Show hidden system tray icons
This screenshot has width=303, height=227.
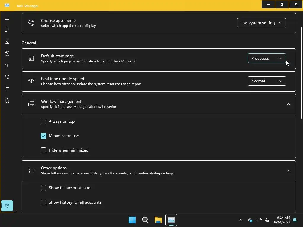click(241, 220)
